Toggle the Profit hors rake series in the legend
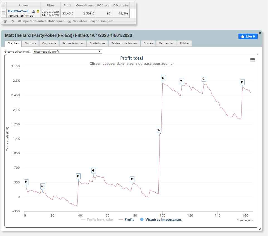Screen dimensions: 268x236 point(97,220)
